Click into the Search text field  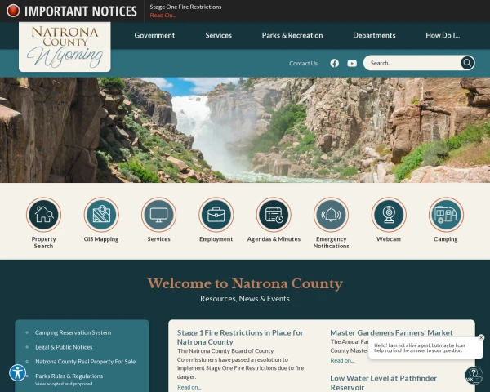pyautogui.click(x=412, y=63)
